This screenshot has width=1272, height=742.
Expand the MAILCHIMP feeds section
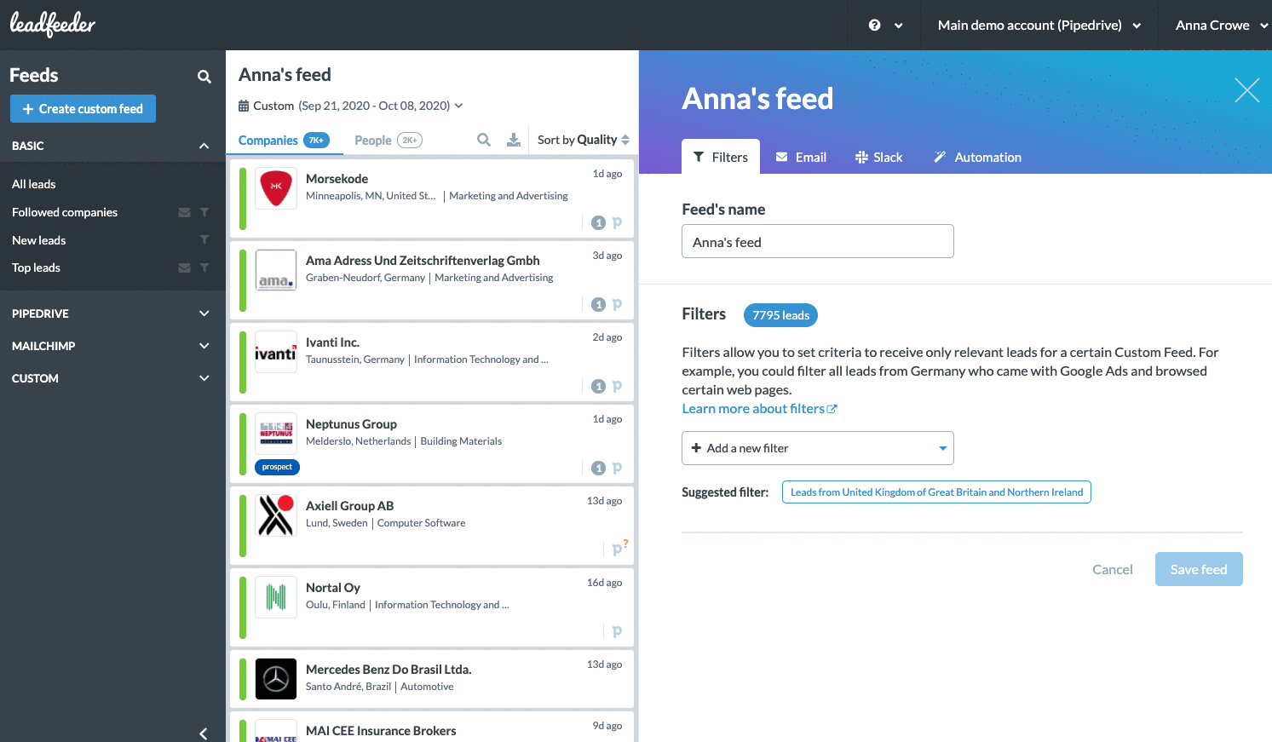[x=204, y=346]
